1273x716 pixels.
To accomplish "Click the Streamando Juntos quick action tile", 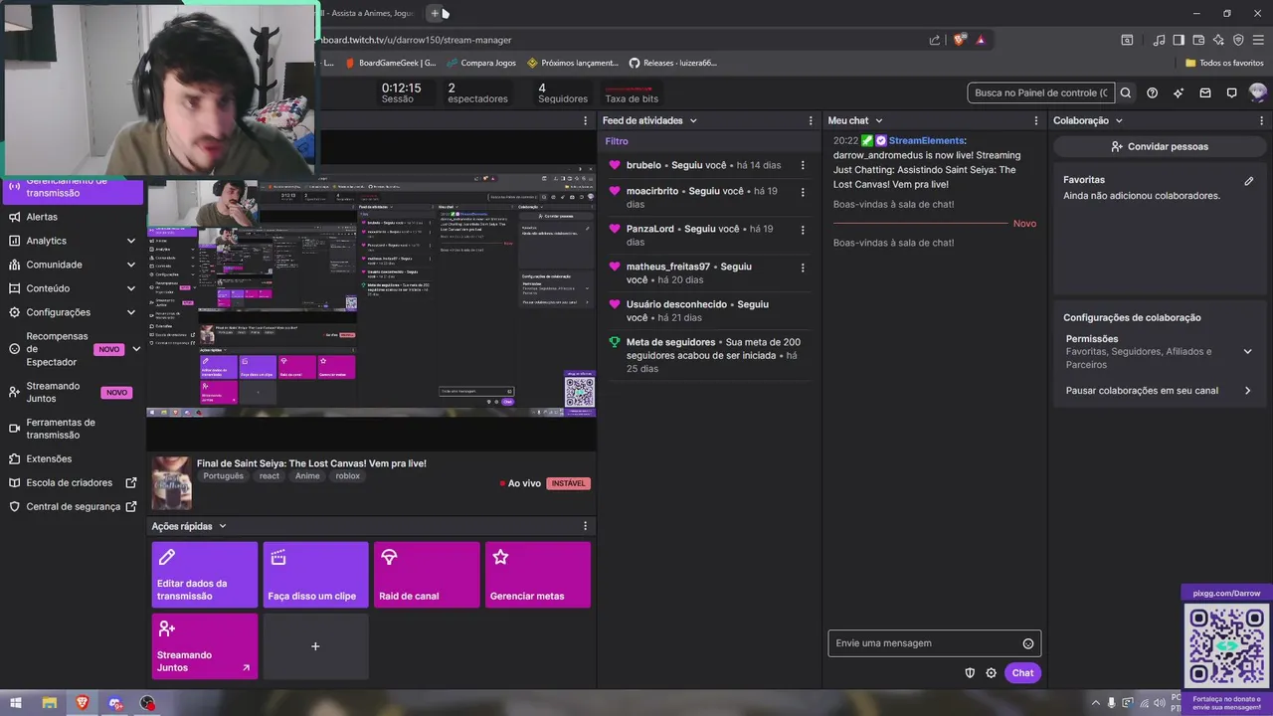I will coord(205,646).
